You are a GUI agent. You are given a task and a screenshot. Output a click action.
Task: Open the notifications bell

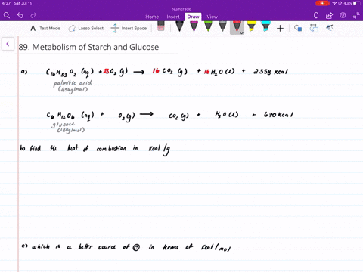tap(316, 16)
